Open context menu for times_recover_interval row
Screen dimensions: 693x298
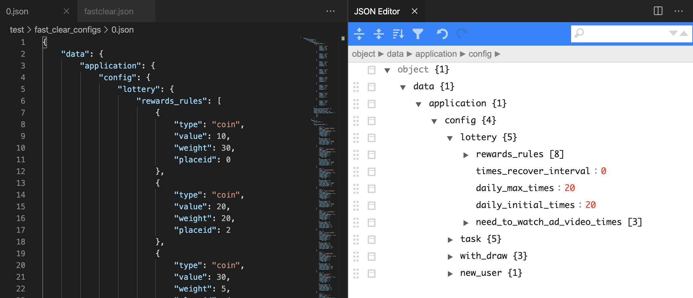tap(371, 172)
